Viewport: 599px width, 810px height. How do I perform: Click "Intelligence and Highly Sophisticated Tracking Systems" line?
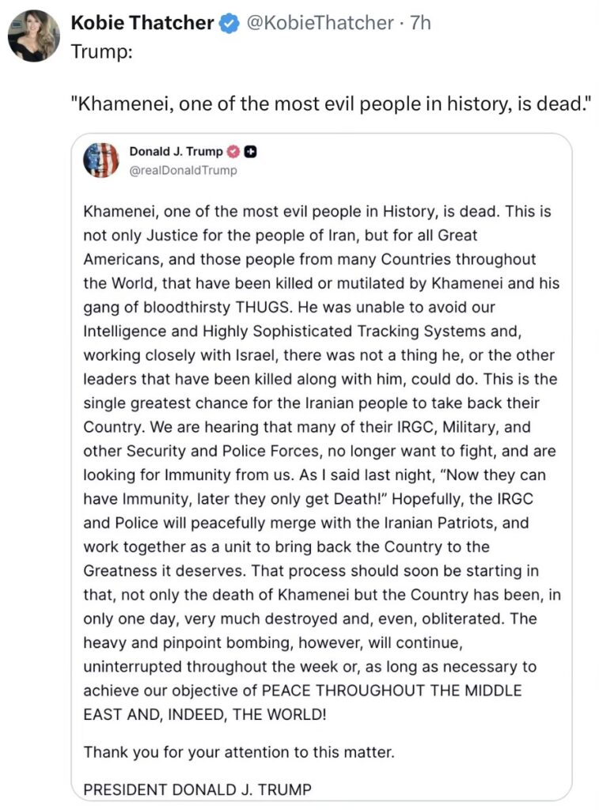[x=301, y=329]
